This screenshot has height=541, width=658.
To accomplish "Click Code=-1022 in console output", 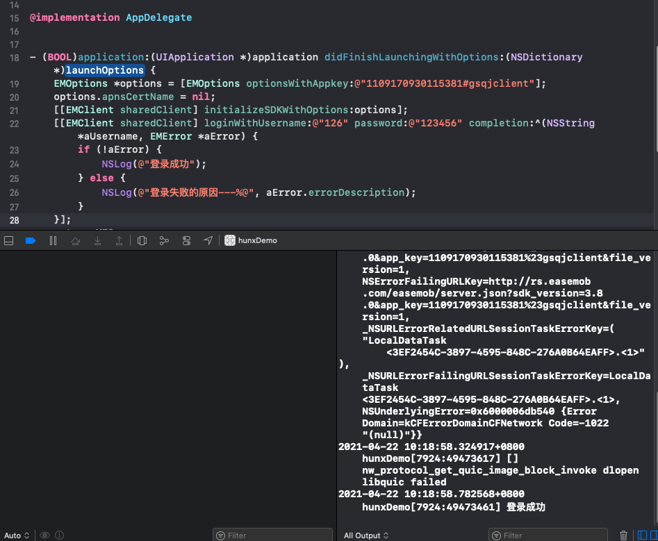I will click(578, 423).
